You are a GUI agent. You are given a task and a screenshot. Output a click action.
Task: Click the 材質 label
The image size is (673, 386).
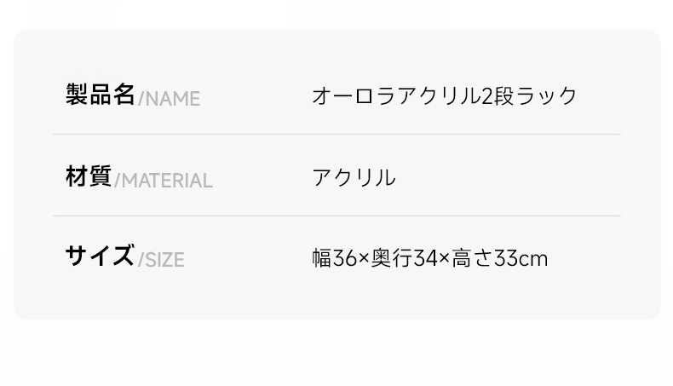pos(89,176)
